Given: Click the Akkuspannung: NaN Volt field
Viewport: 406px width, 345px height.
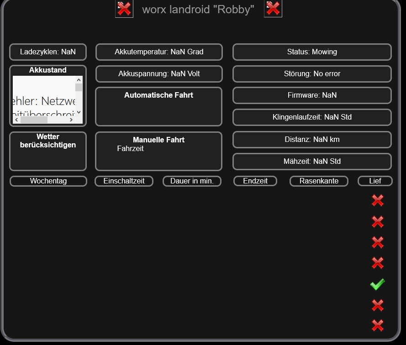Looking at the screenshot, I should (159, 74).
